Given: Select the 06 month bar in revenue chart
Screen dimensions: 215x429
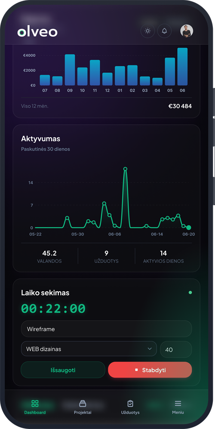Looking at the screenshot, I should point(182,67).
